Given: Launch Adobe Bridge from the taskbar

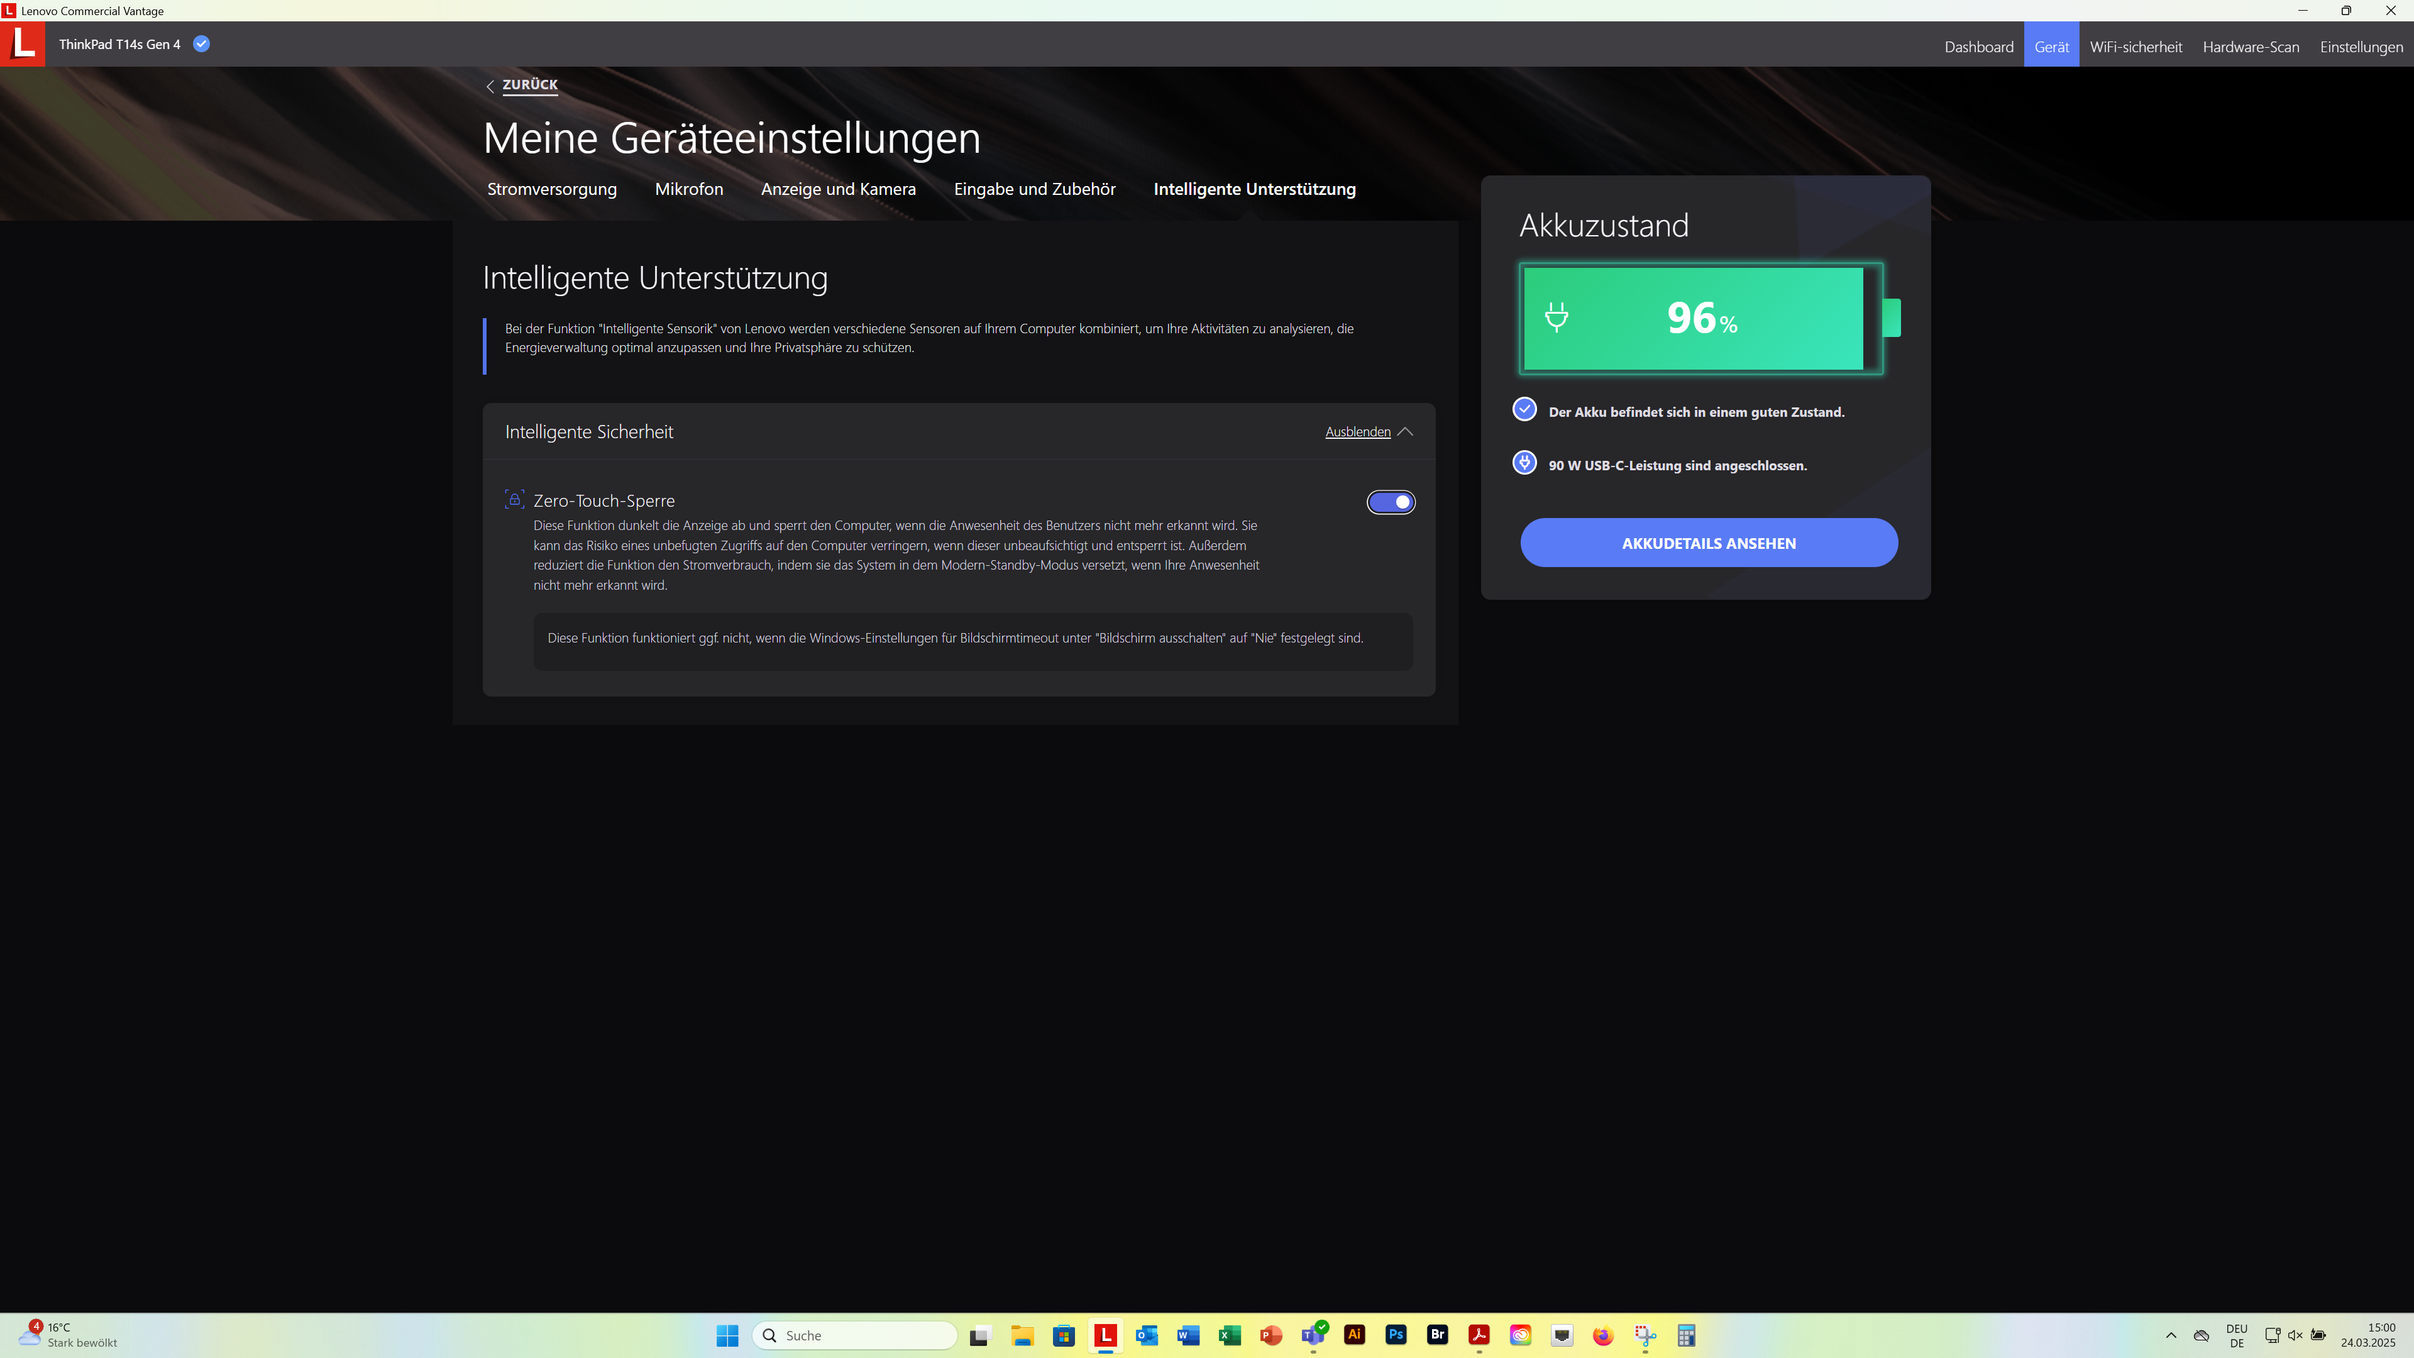Looking at the screenshot, I should (x=1436, y=1335).
